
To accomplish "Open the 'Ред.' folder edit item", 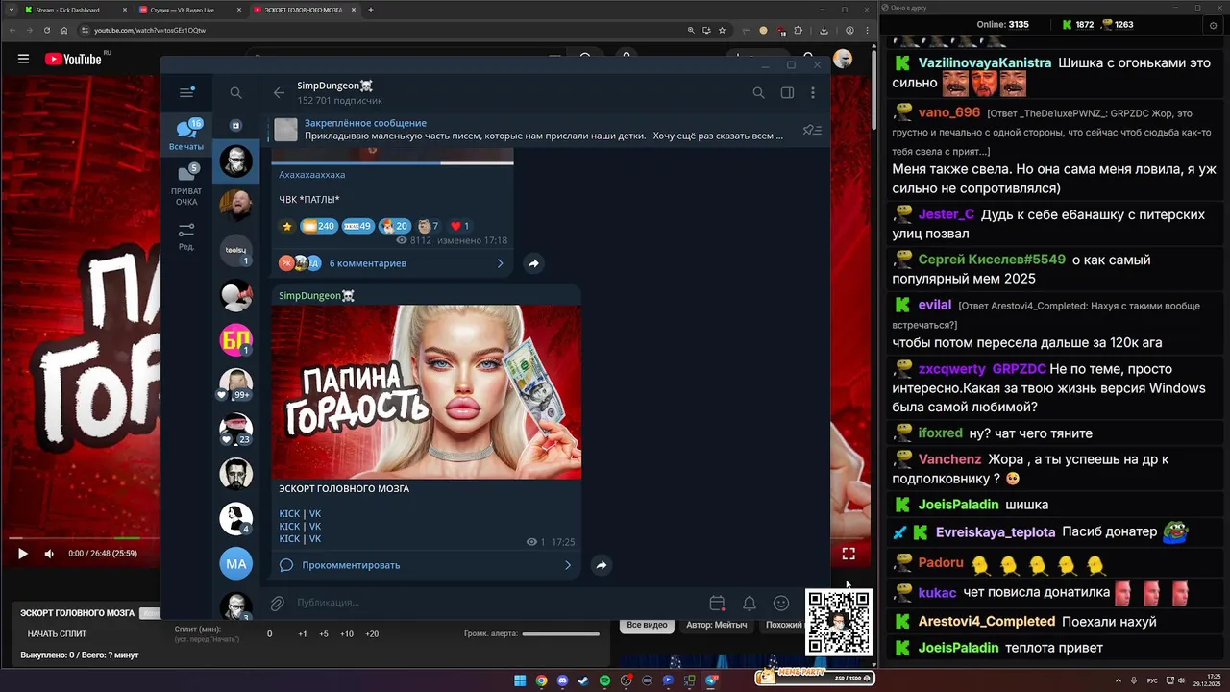I will click(186, 236).
